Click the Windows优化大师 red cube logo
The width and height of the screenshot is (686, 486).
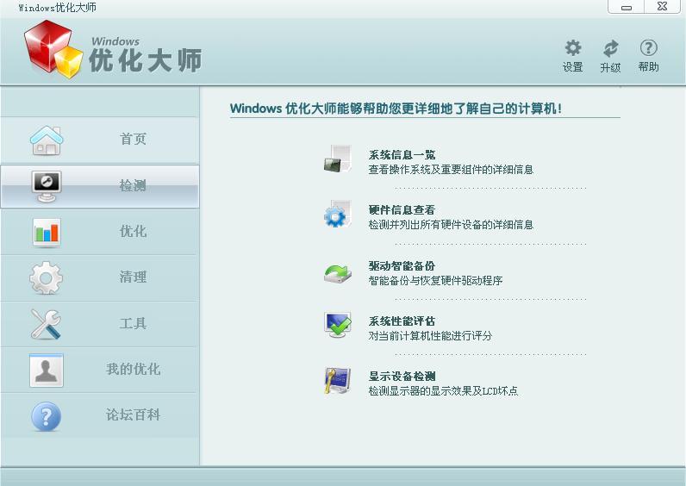(x=53, y=49)
